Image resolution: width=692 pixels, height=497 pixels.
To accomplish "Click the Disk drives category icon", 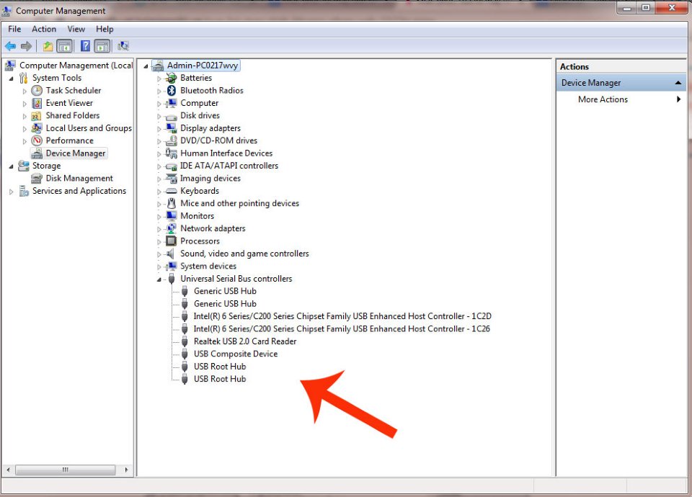I will tap(172, 117).
